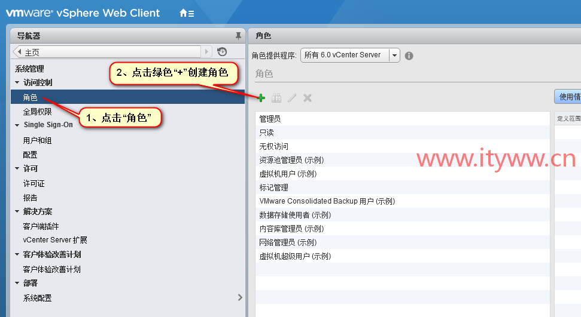Screen dimensions: 581x317
Task: Open the navigation history icon
Action: (222, 52)
